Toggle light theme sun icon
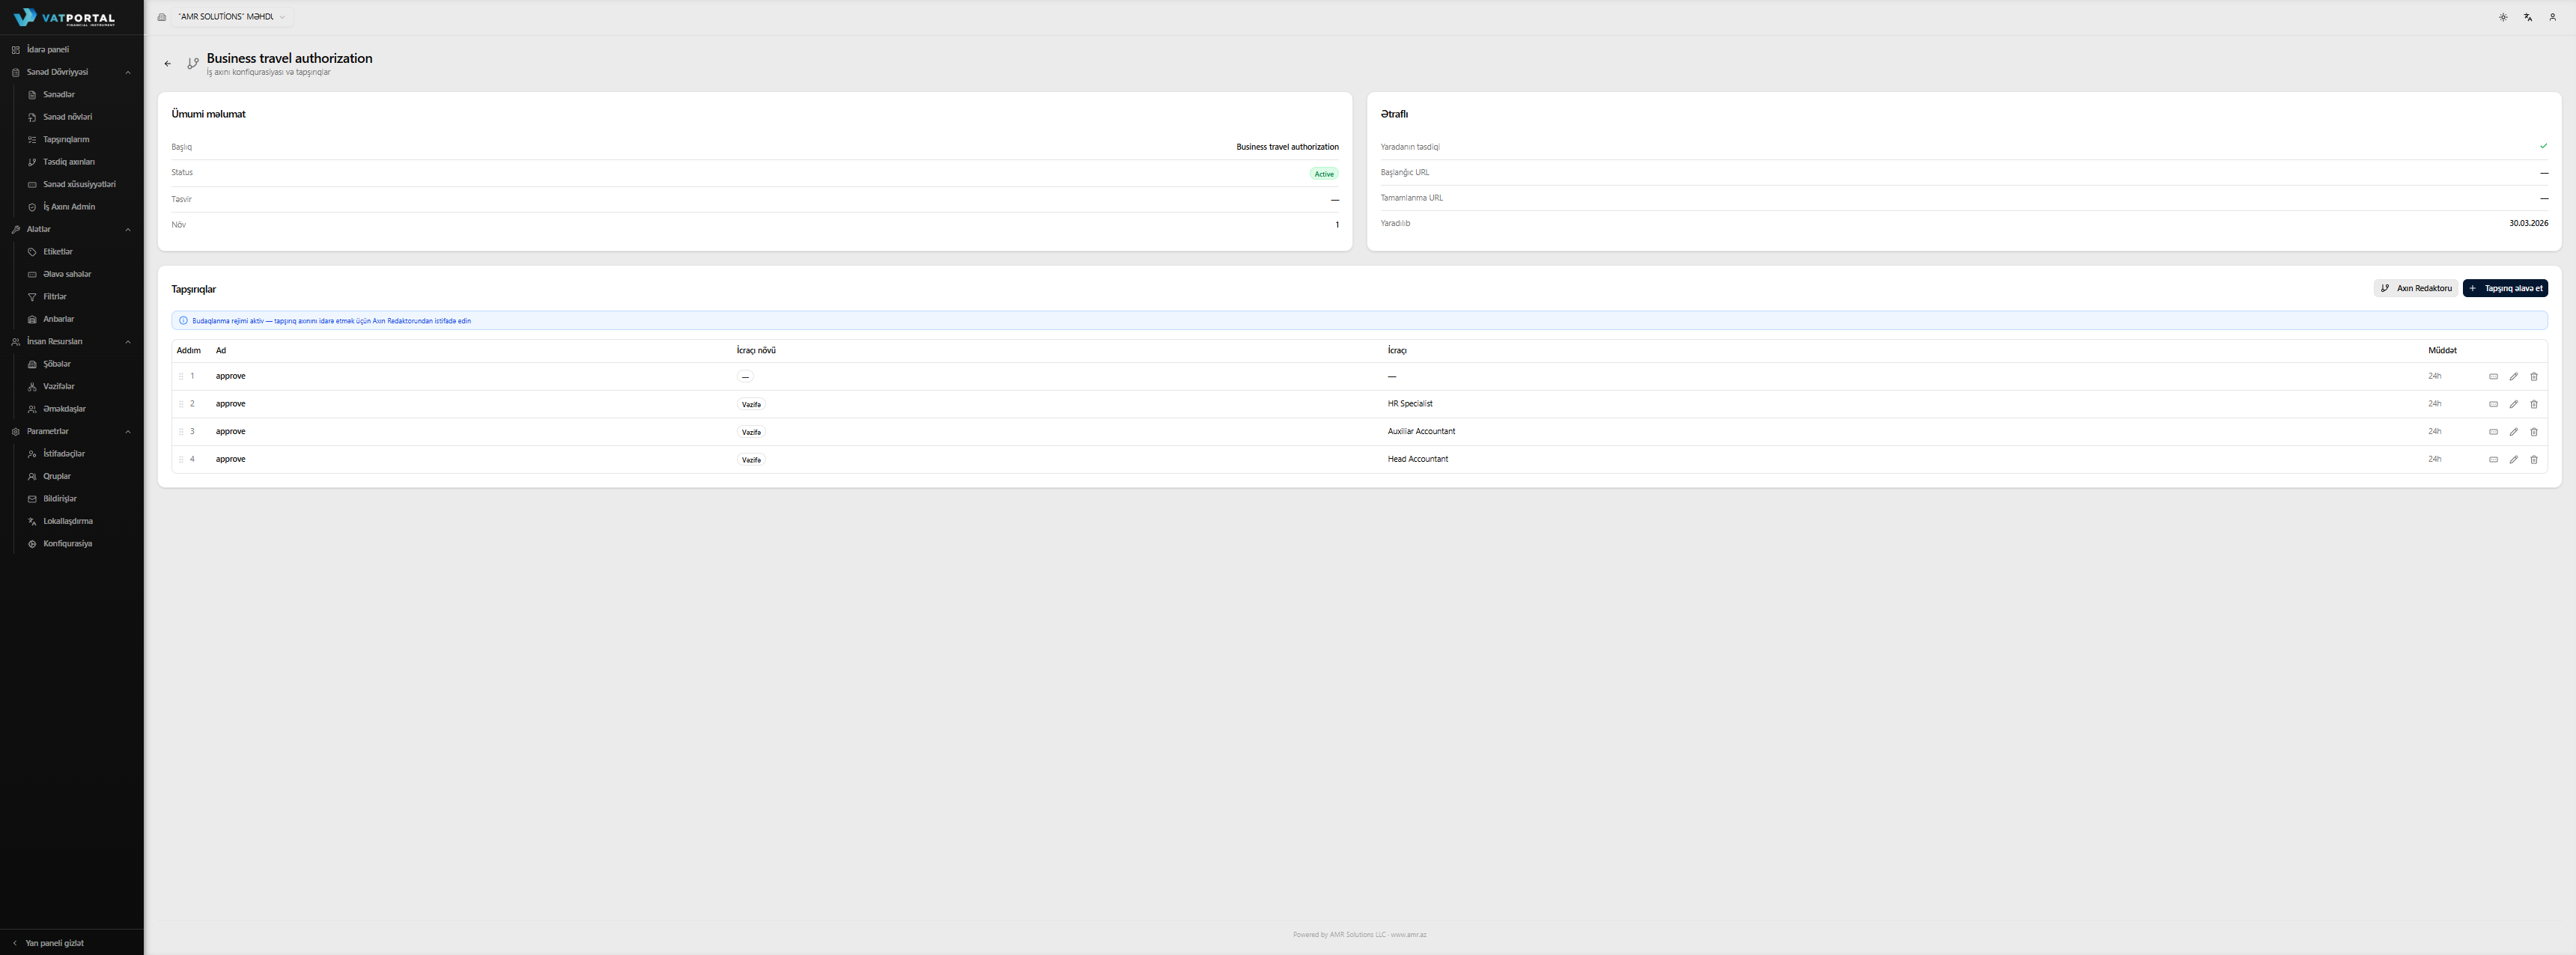This screenshot has width=2576, height=955. (x=2503, y=17)
